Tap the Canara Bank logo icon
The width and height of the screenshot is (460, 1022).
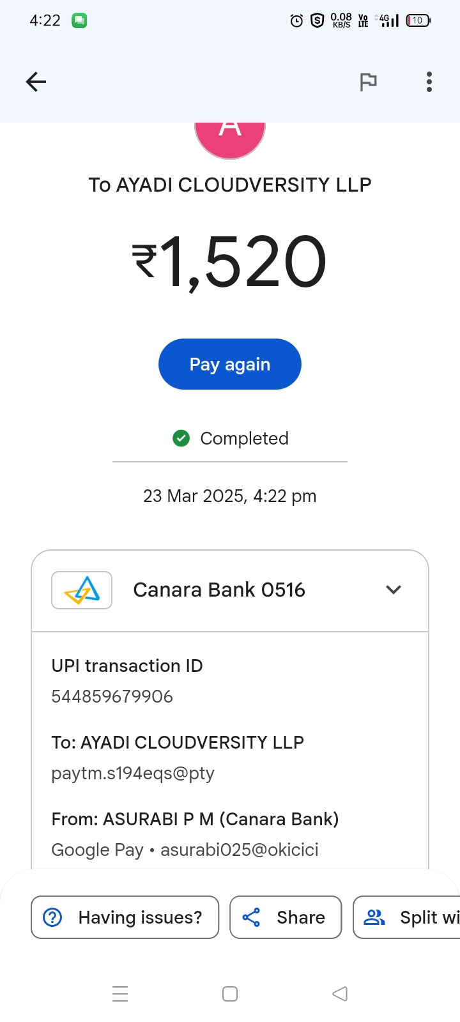tap(82, 590)
